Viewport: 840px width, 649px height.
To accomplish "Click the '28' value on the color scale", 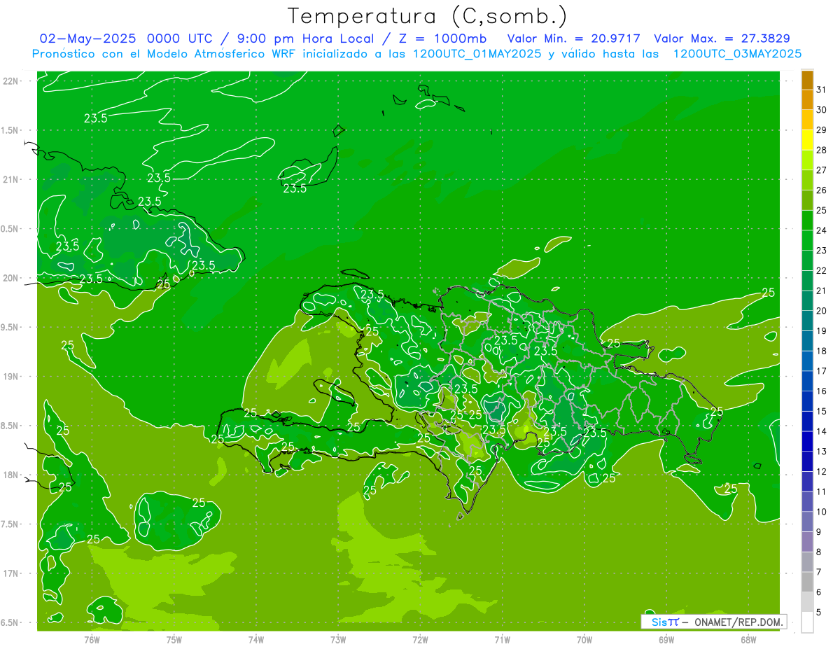I will [x=822, y=150].
